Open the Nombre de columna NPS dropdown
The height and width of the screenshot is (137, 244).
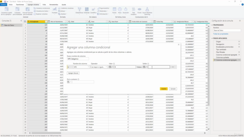click(81, 67)
